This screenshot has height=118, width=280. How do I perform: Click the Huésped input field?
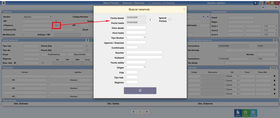click(144, 57)
